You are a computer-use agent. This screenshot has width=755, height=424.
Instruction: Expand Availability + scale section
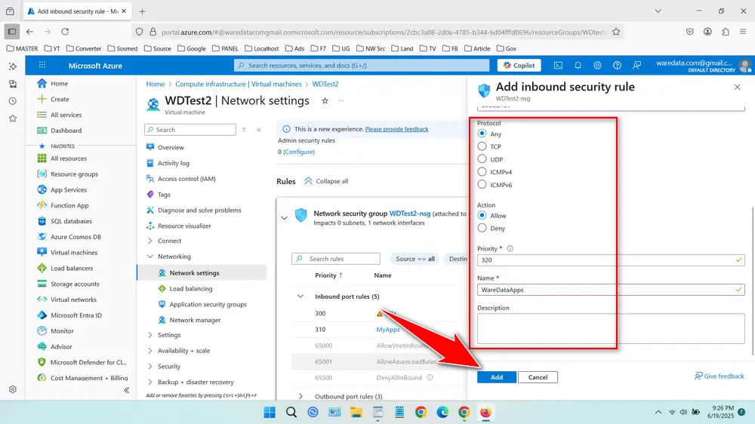(149, 351)
